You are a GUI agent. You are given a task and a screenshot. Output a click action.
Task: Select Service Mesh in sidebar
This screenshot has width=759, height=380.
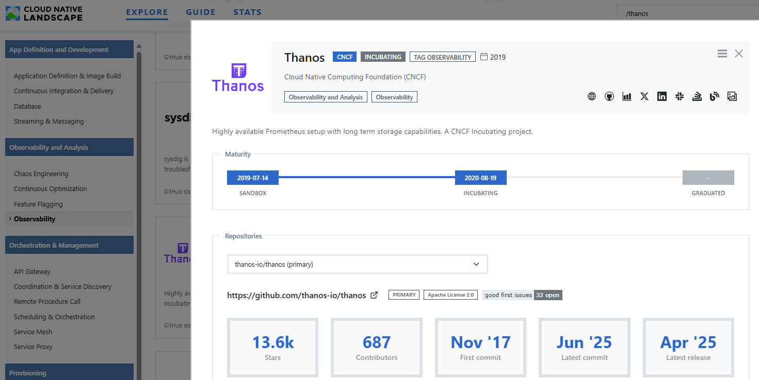click(x=33, y=332)
